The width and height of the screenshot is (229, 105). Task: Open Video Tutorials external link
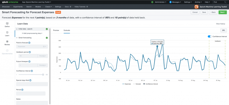(81, 7)
